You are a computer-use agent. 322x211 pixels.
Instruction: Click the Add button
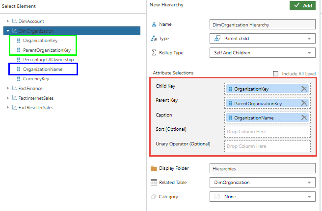point(302,5)
